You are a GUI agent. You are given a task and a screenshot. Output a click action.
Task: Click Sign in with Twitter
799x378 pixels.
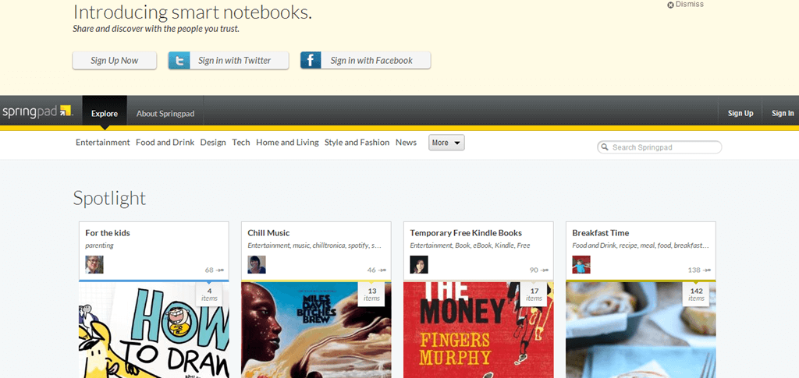[229, 61]
